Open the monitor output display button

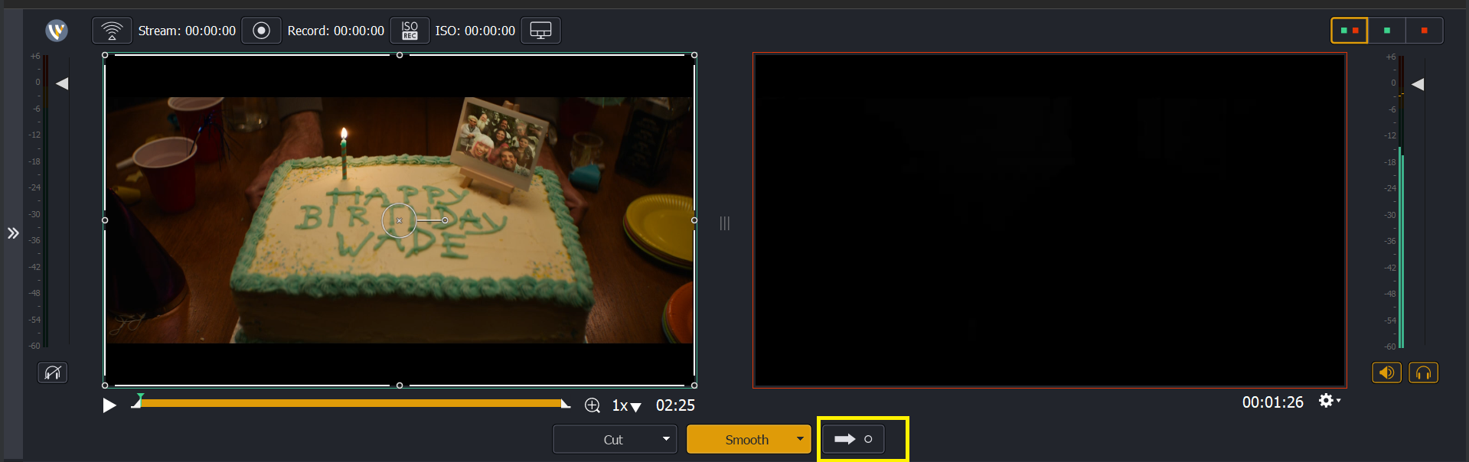[540, 31]
